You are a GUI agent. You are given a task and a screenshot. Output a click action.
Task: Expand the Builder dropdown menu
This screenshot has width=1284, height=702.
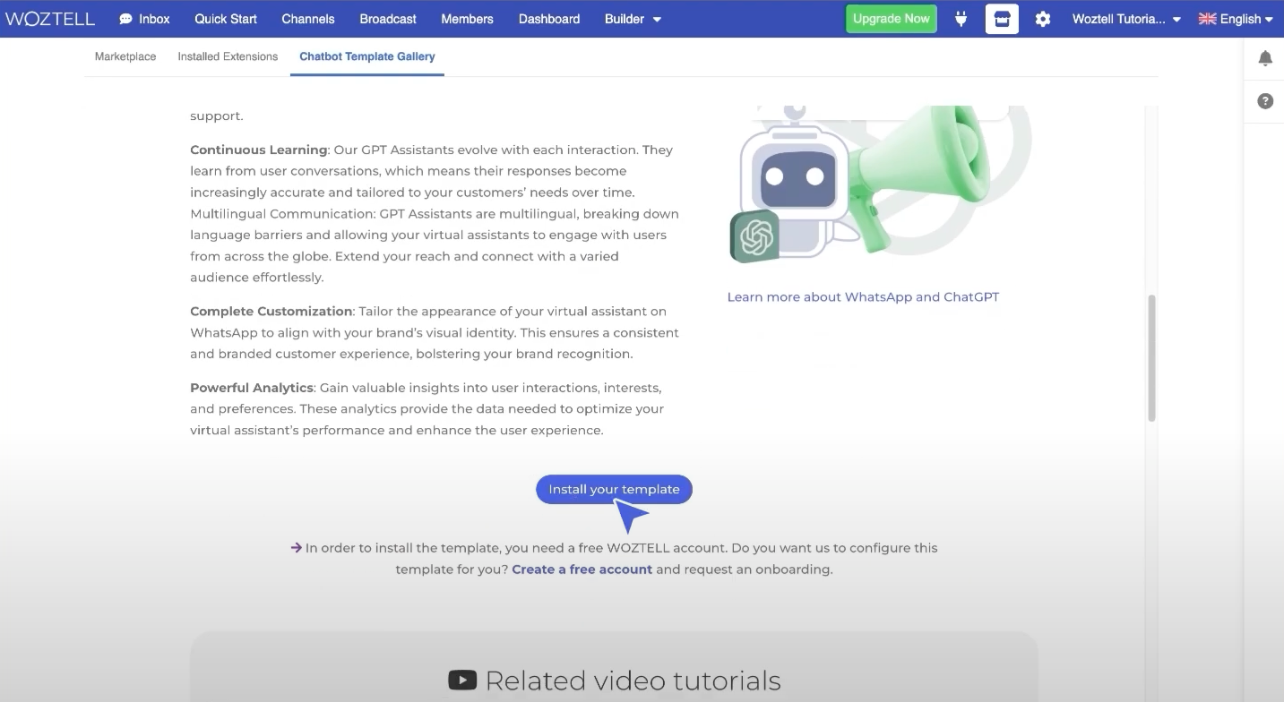633,19
